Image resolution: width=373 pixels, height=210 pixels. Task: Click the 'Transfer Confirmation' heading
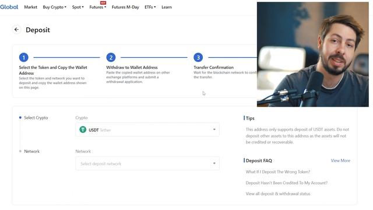tap(214, 68)
